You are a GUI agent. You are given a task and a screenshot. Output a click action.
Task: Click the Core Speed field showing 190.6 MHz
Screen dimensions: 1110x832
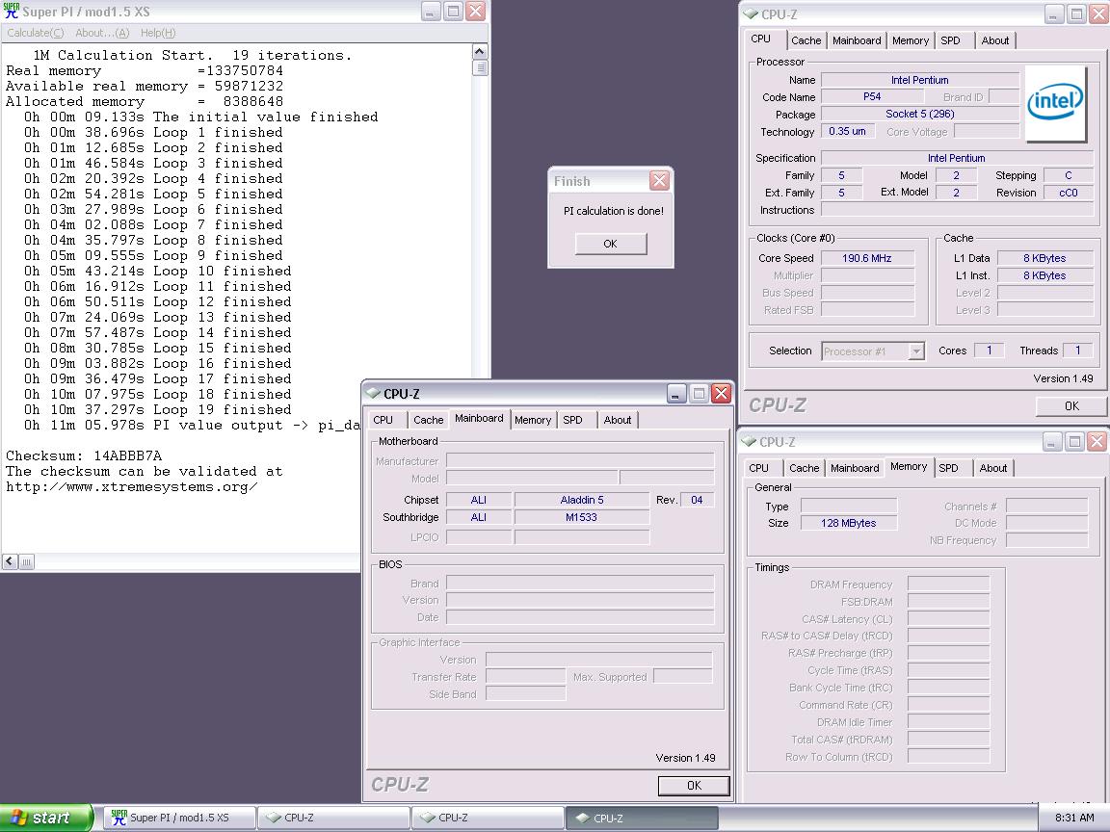tap(867, 258)
